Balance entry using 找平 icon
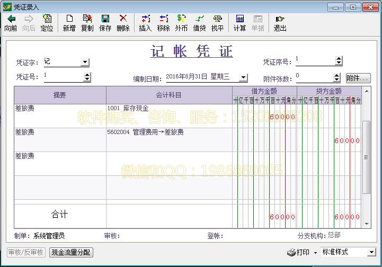This screenshot has height=267, width=382. click(x=217, y=19)
